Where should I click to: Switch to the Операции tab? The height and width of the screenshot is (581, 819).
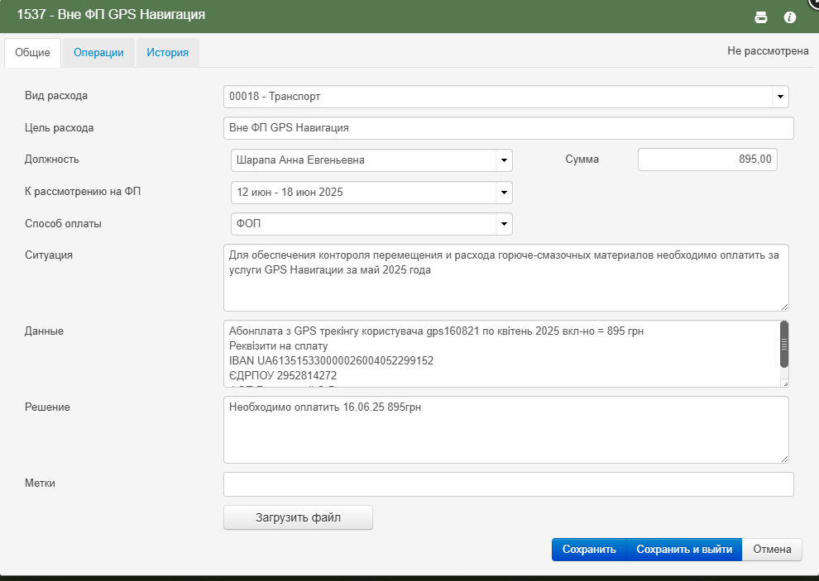click(98, 53)
